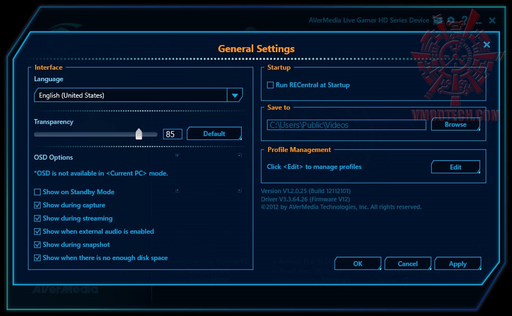
Task: Confirm settings with OK
Action: (x=358, y=263)
